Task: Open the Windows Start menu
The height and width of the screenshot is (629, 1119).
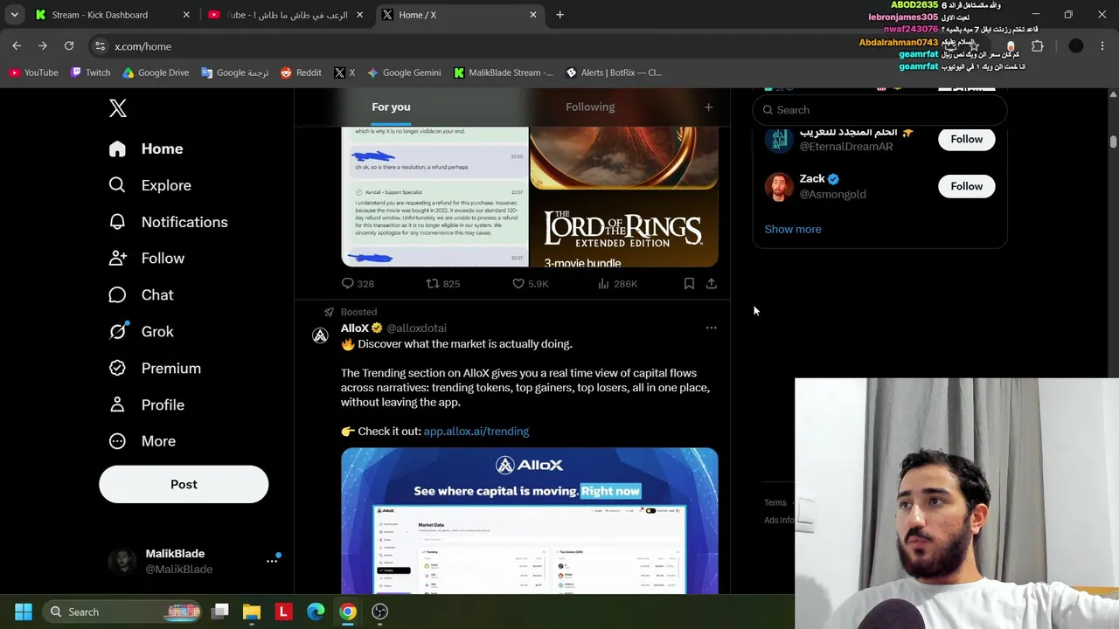Action: [24, 612]
